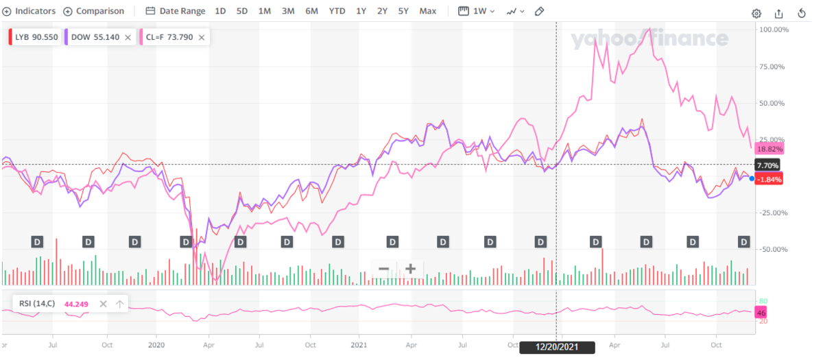The image size is (823, 358).
Task: Set range to 5Y
Action: click(403, 12)
